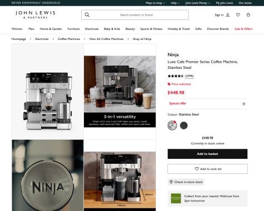Click the Special offer arrow icon
The height and width of the screenshot is (211, 264).
[243, 104]
